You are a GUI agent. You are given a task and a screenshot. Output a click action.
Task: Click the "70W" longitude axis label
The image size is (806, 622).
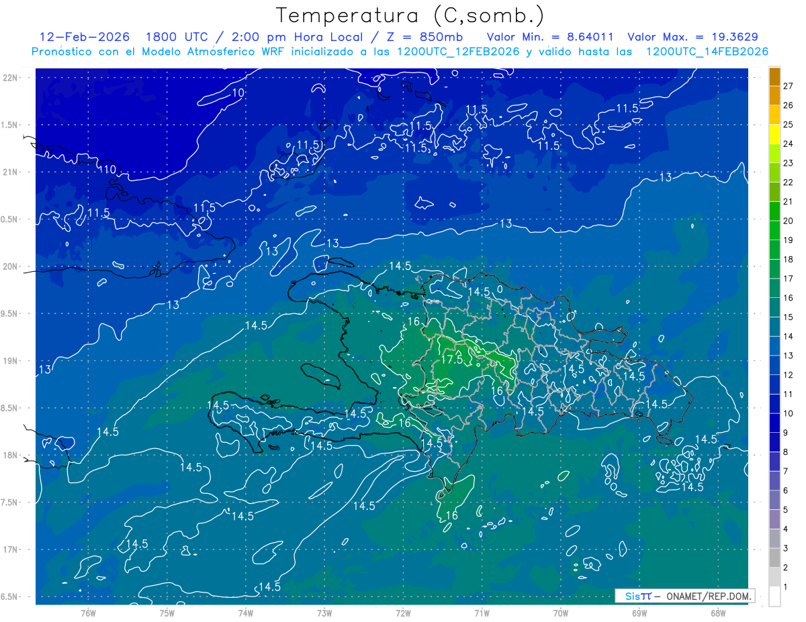click(561, 613)
